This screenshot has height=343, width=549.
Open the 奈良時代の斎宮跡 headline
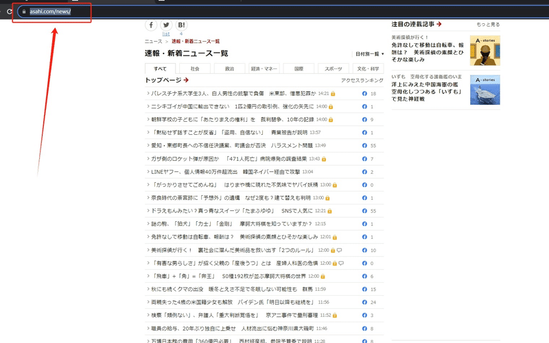(231, 198)
